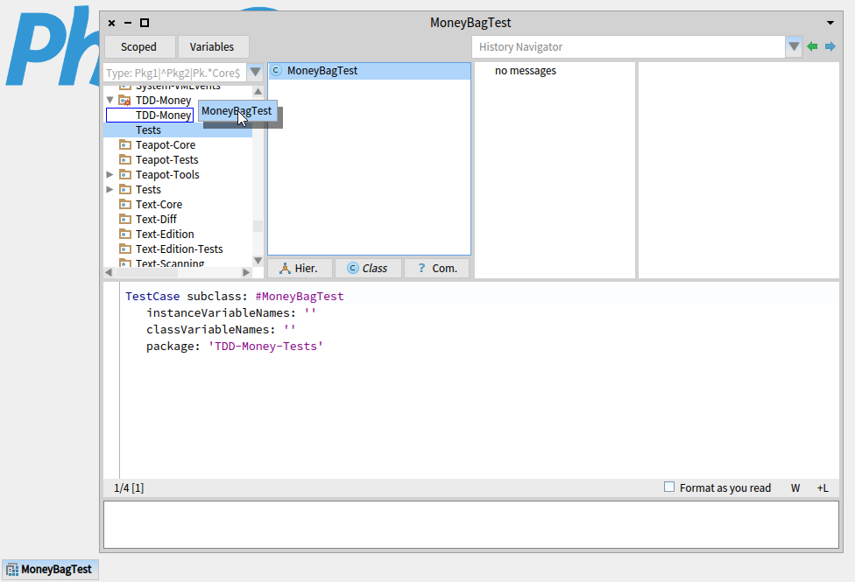Click the History Navigator field
The image size is (855, 582).
(628, 47)
